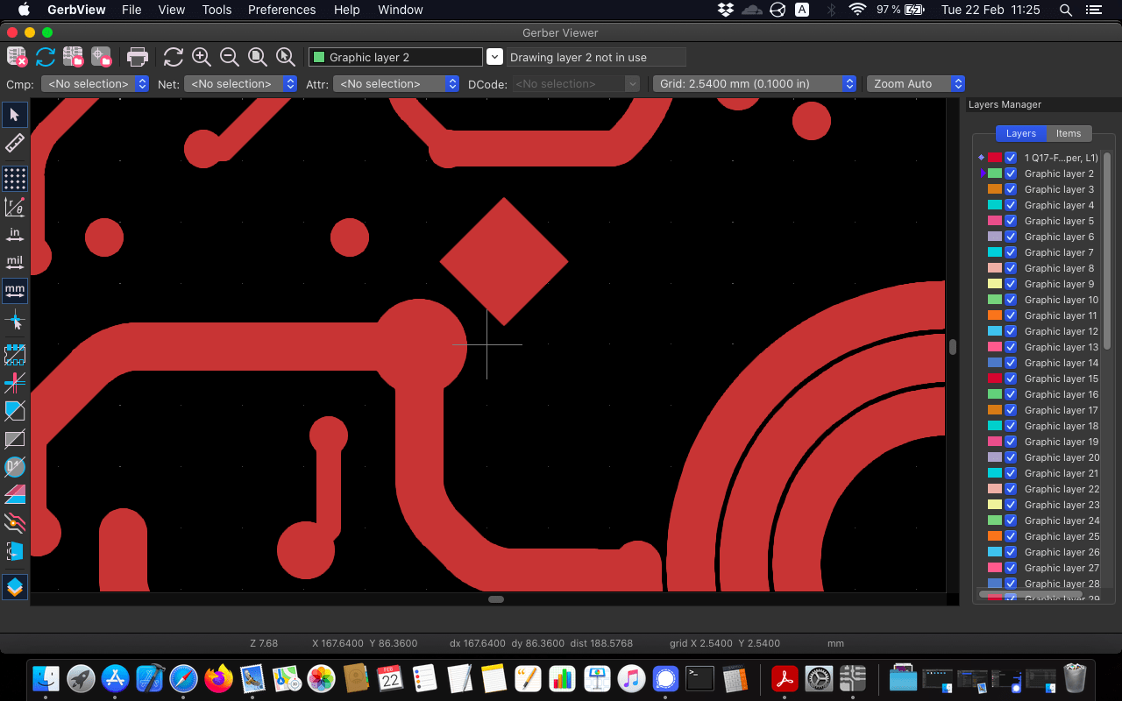Open the File menu
This screenshot has width=1122, height=701.
131,10
